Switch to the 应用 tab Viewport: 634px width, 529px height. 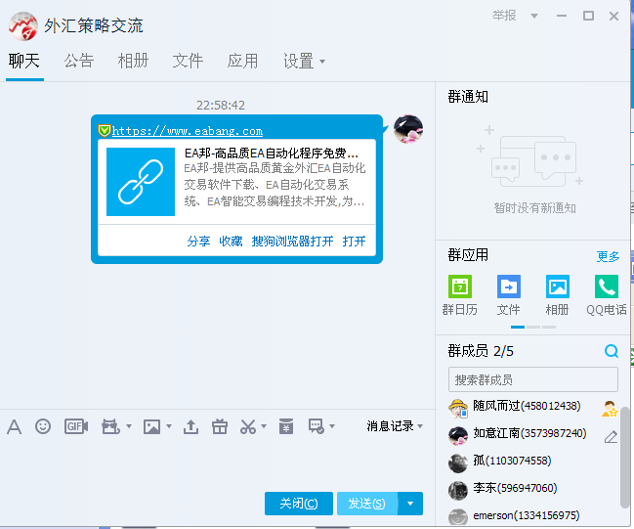(x=242, y=62)
